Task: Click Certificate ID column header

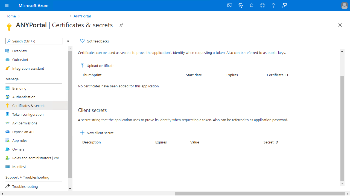Action: click(x=277, y=75)
